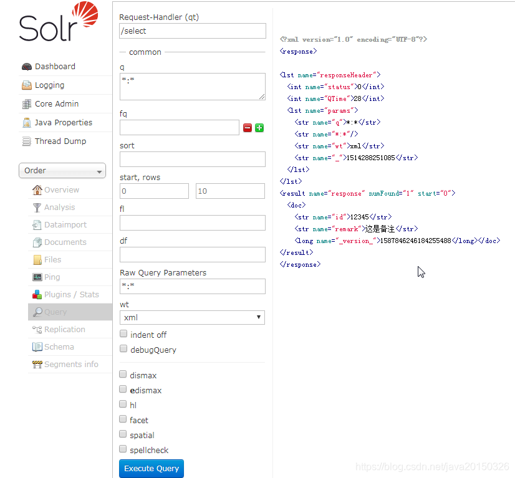
Task: Focus the q query textarea
Action: point(193,87)
